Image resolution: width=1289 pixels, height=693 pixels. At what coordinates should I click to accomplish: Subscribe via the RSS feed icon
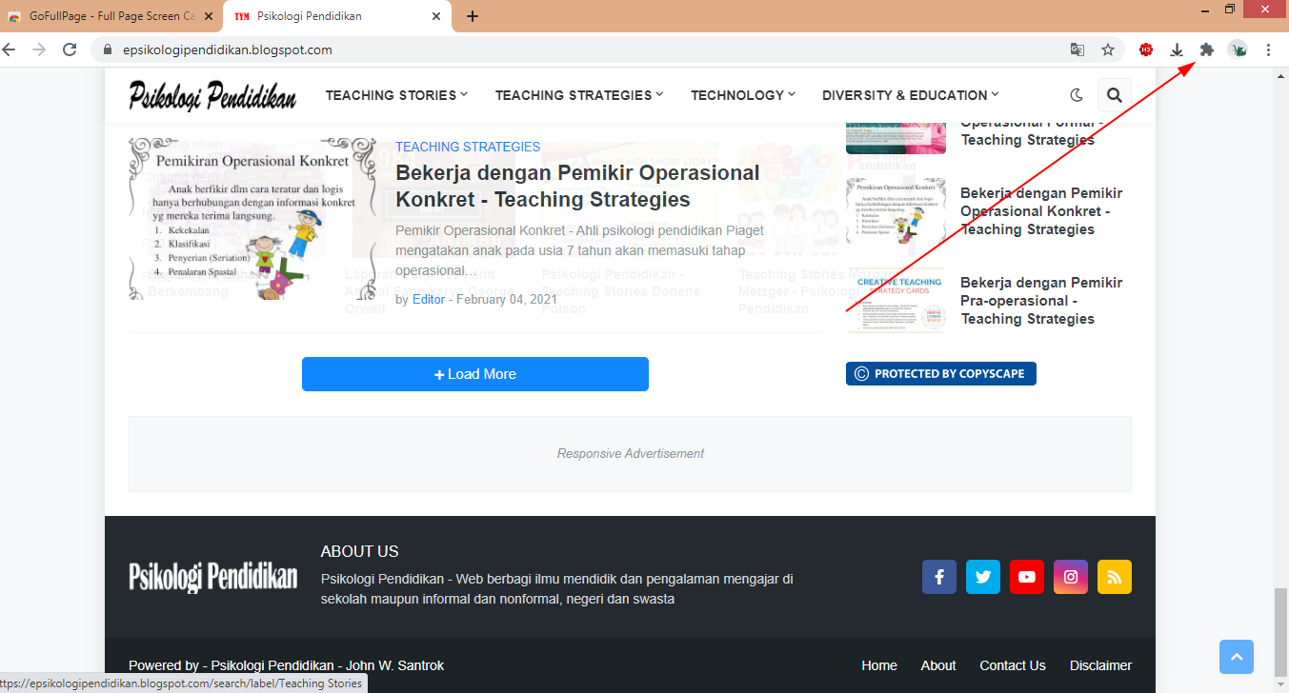1114,576
